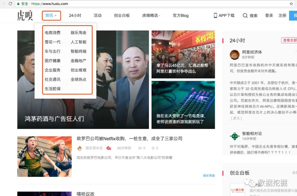Viewport: 297px width, 196px height.
Task: Click the 24小时 sidebar heading
Action: click(237, 40)
